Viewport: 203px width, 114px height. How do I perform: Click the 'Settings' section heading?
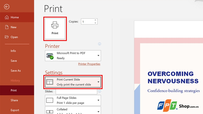(x=54, y=73)
